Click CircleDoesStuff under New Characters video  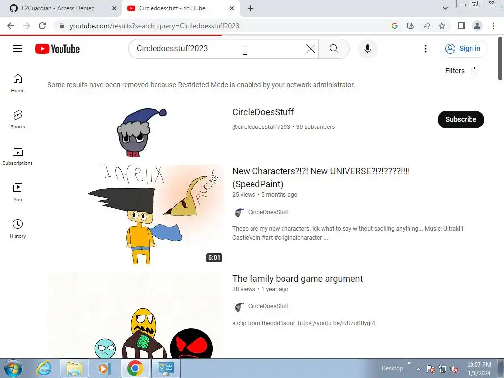pyautogui.click(x=268, y=212)
